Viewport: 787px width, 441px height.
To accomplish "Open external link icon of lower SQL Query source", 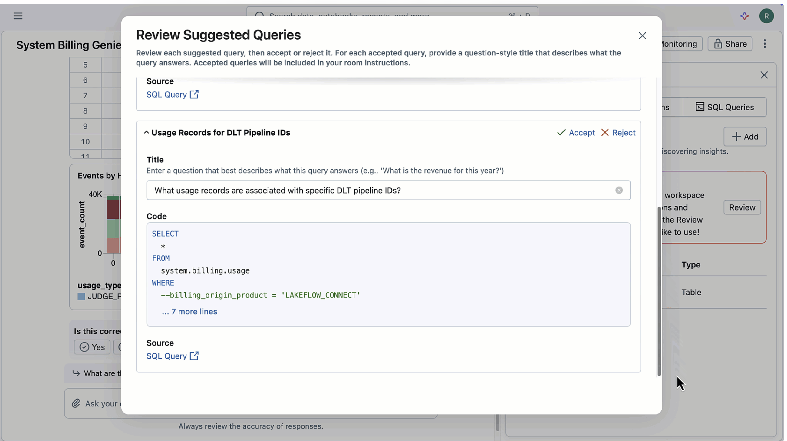I will [x=194, y=356].
